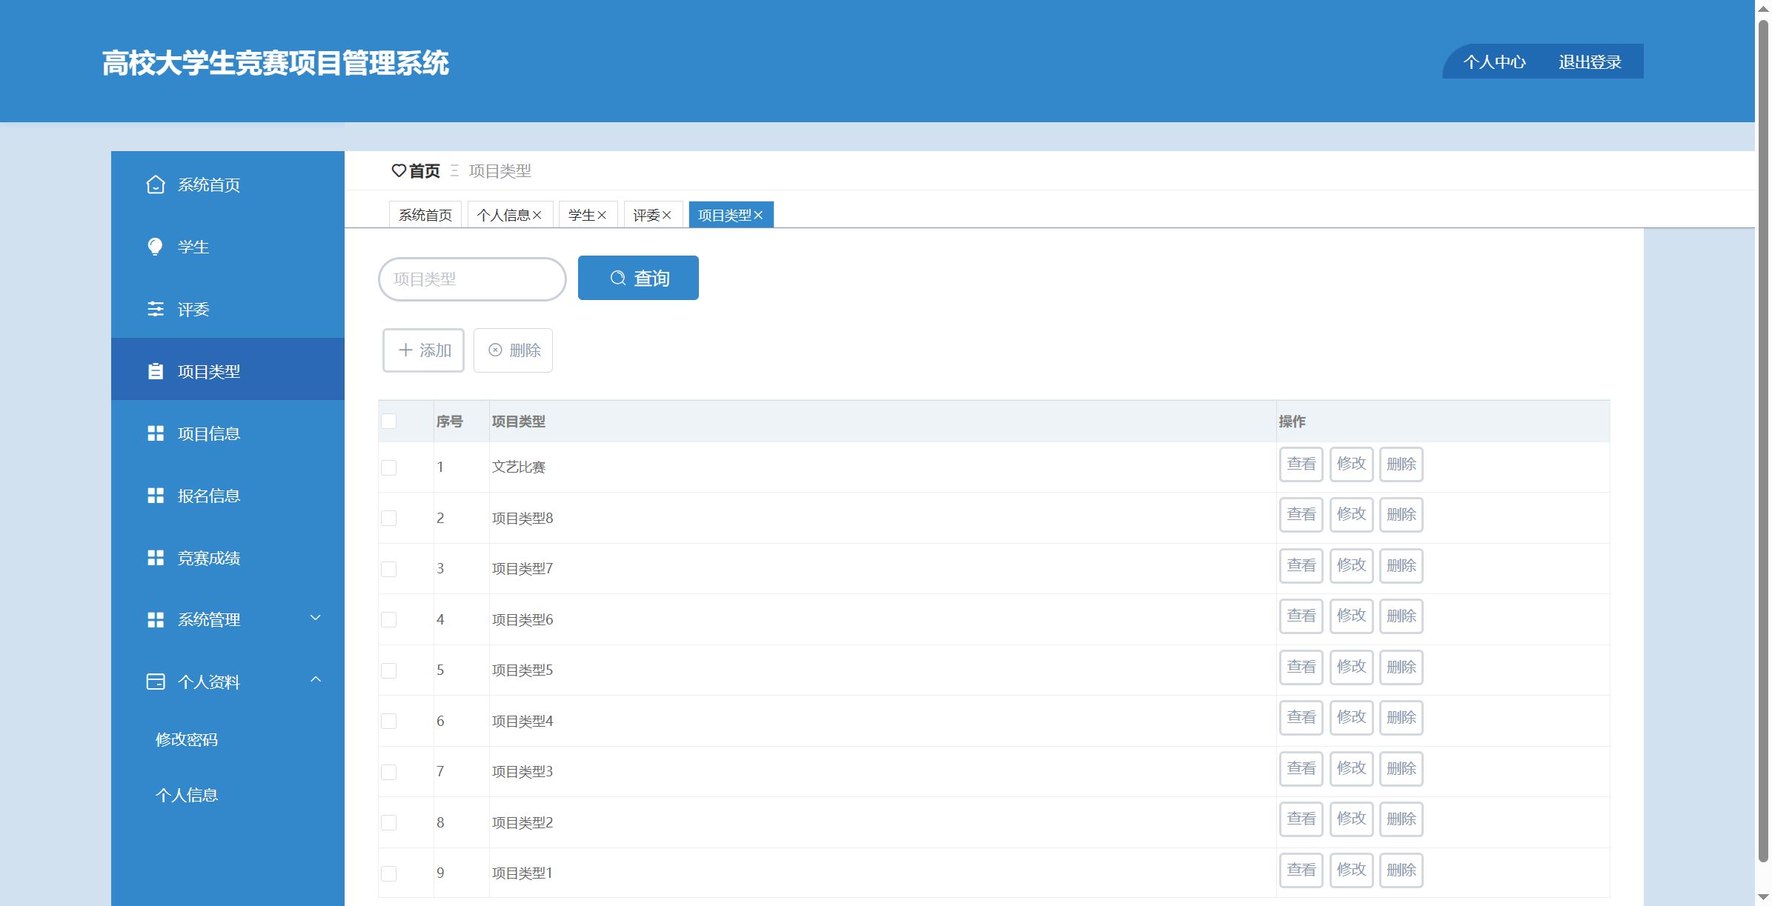Close the 学生 tab with its X
Screen dimensions: 1772x906
point(602,215)
